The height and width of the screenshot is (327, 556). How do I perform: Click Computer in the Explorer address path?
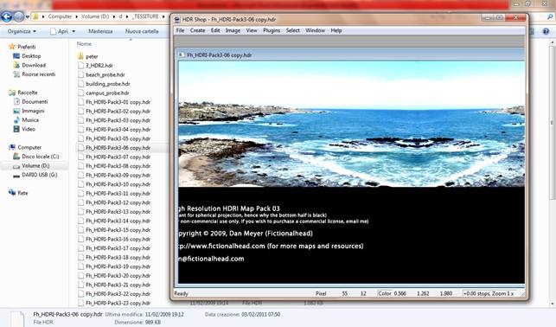pos(60,16)
